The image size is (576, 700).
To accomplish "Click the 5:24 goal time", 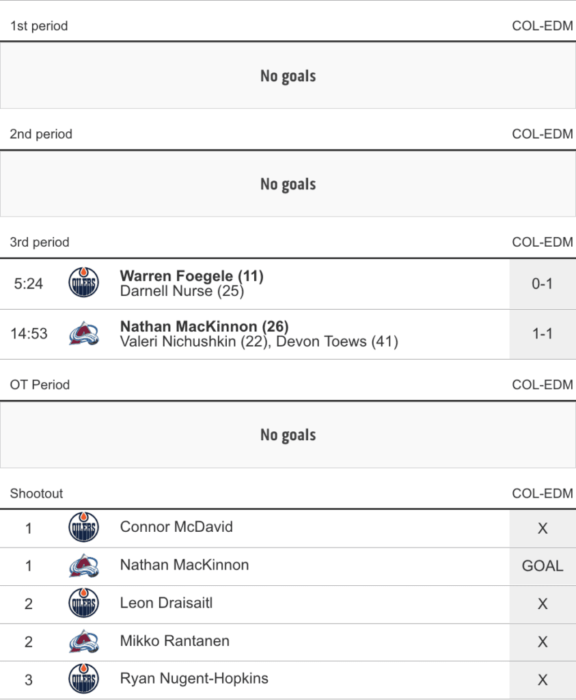I will [x=29, y=284].
